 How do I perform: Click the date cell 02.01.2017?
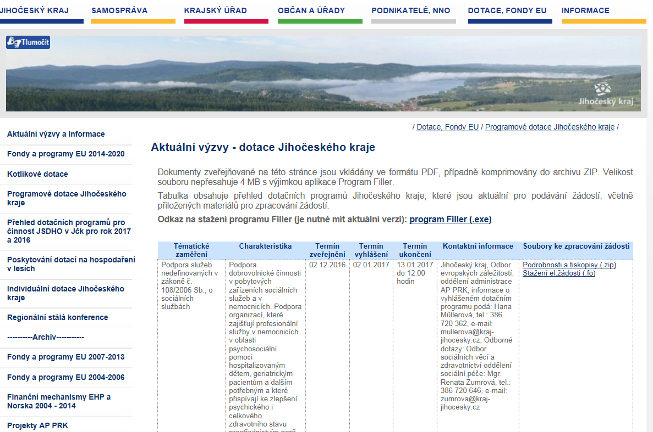coord(371,265)
